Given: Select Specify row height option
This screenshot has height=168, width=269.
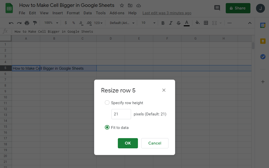Looking at the screenshot, I should pyautogui.click(x=107, y=103).
